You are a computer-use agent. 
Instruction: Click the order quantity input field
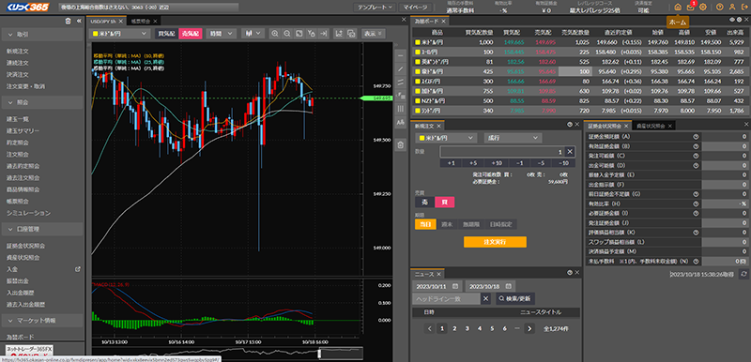(x=501, y=152)
